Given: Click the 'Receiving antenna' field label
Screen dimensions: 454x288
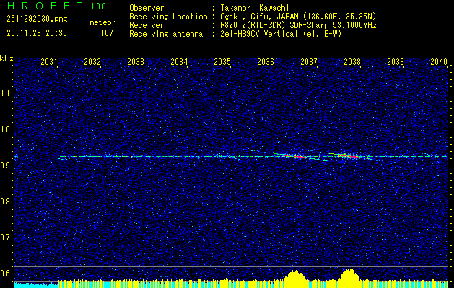Looking at the screenshot, I should click(166, 34).
